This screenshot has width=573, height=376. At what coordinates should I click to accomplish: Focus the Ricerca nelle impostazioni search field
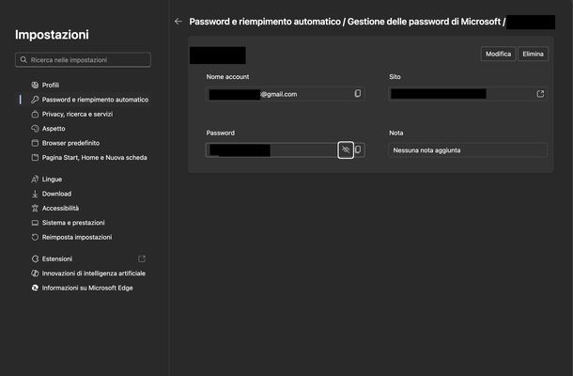83,59
